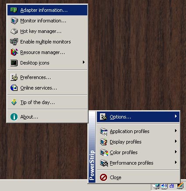Choose Close in PowerStrip menu
Viewport: 186px width, 191px height.
(138, 177)
